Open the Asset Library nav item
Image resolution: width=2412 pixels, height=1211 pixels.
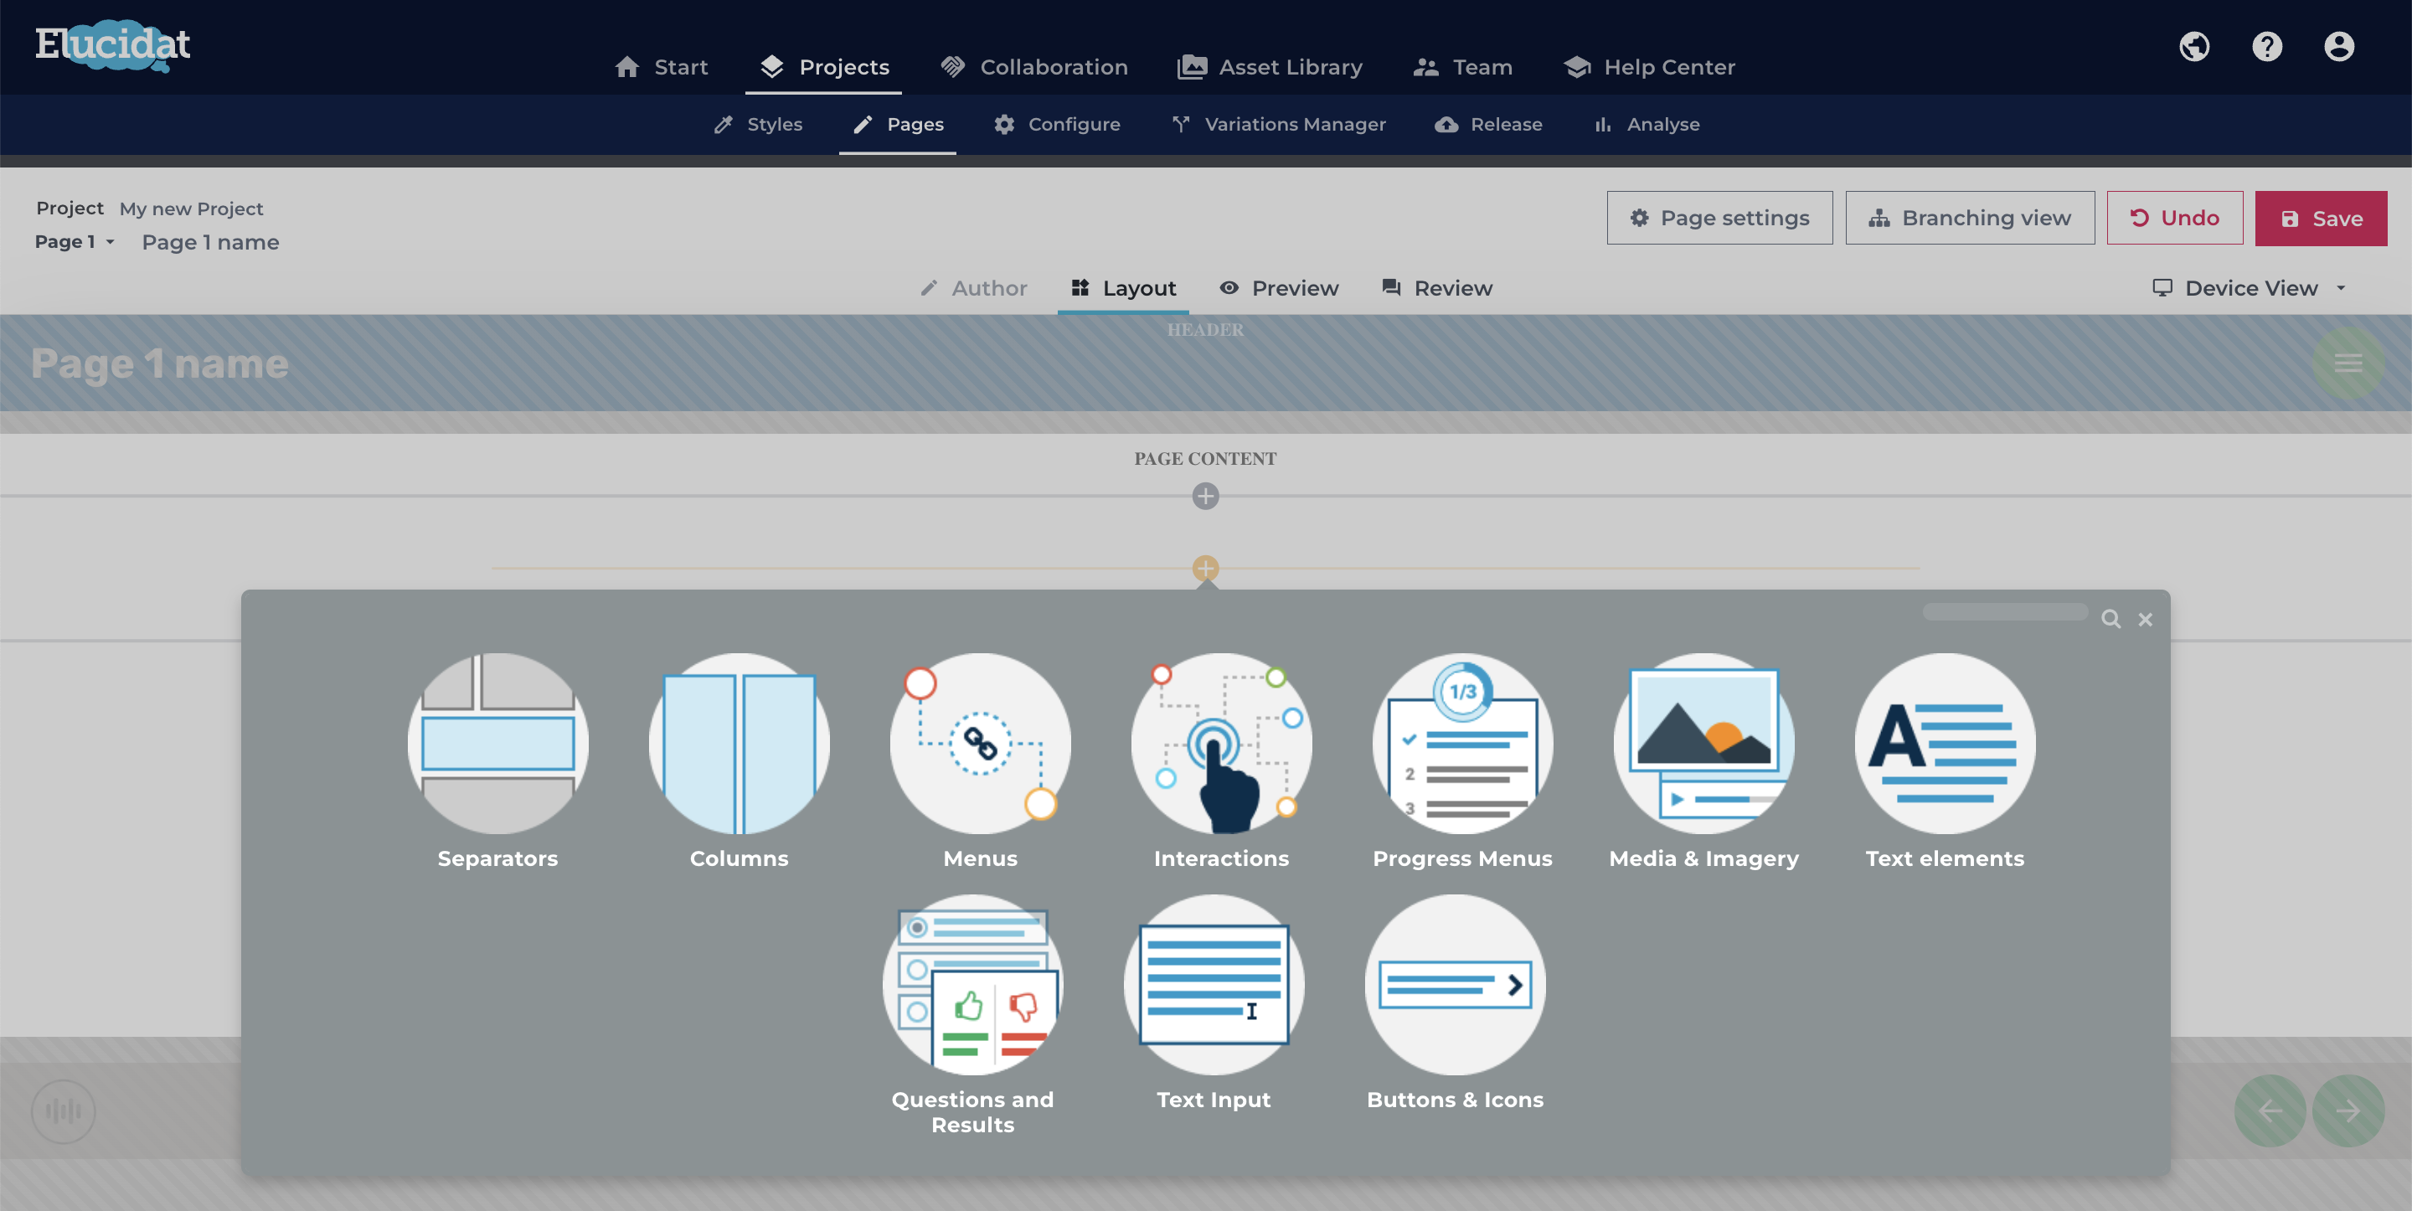(1270, 68)
